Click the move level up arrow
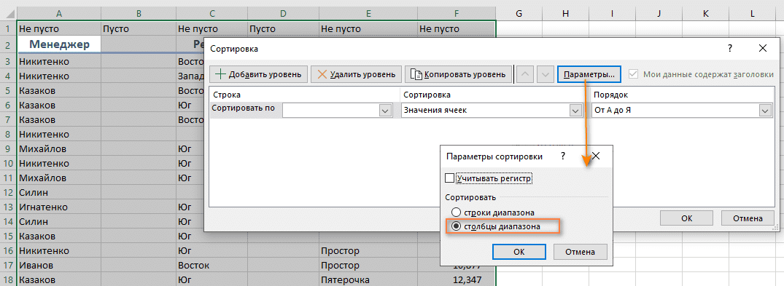 click(x=525, y=74)
